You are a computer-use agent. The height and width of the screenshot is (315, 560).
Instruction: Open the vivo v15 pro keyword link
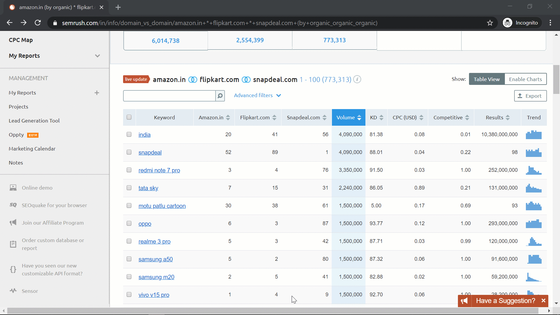pos(154,295)
